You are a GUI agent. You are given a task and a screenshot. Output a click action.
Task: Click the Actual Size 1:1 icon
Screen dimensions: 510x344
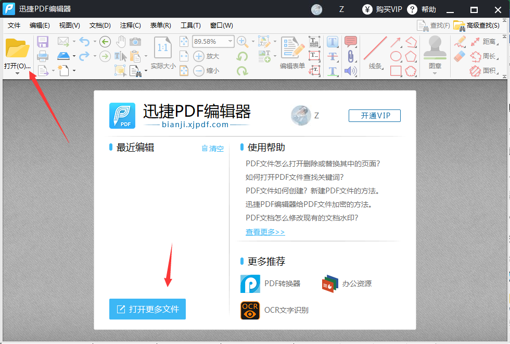pos(163,47)
